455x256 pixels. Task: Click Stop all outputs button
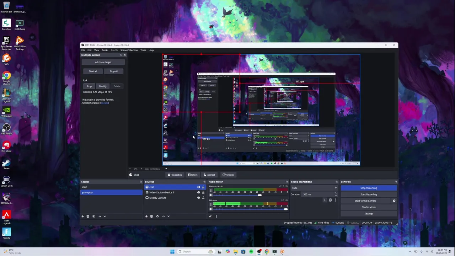113,71
